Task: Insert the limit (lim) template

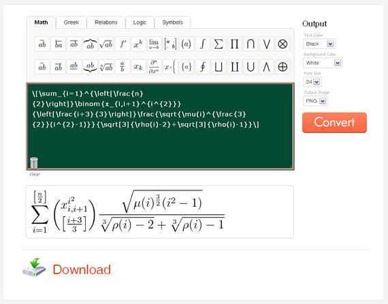Action: tap(154, 44)
